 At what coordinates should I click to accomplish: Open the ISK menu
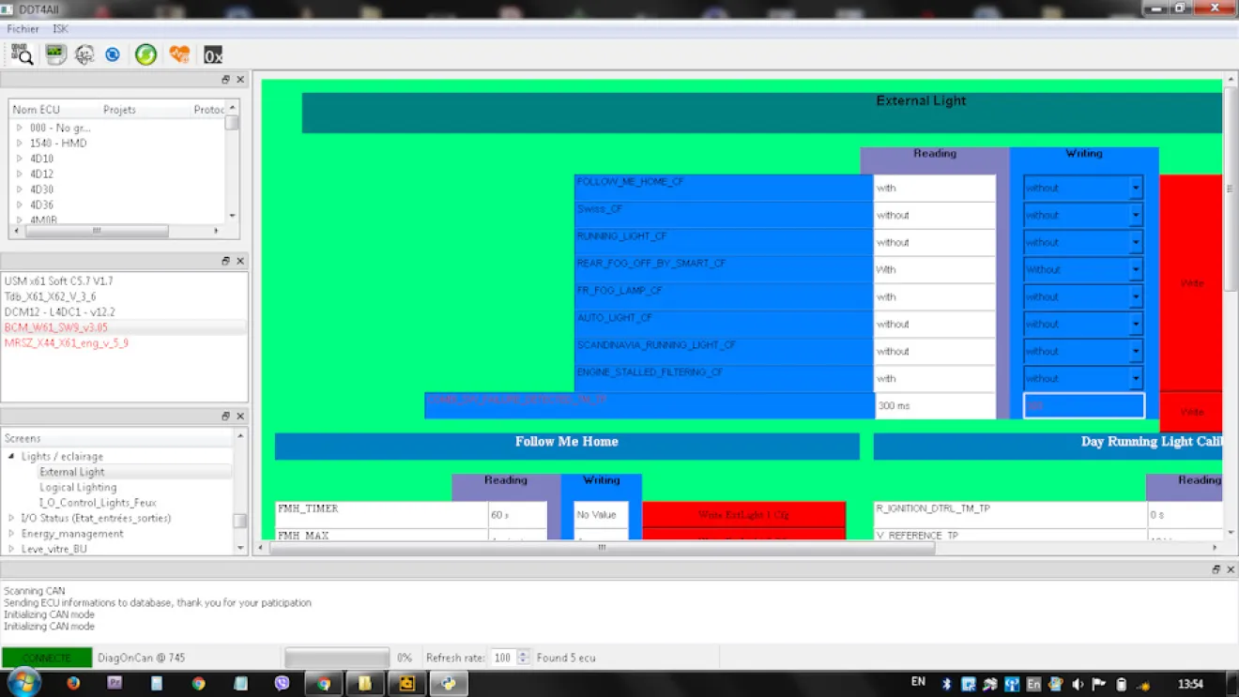61,29
